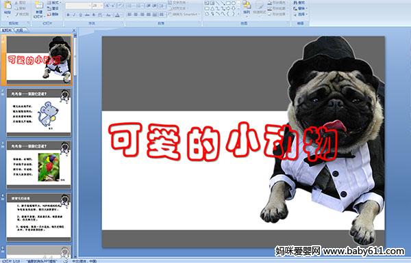Click the Quick Styles icon
The width and height of the screenshot is (411, 263).
click(x=260, y=8)
